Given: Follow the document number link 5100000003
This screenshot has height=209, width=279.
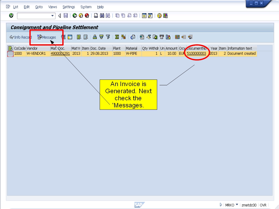Looking at the screenshot, I should click(x=196, y=53).
